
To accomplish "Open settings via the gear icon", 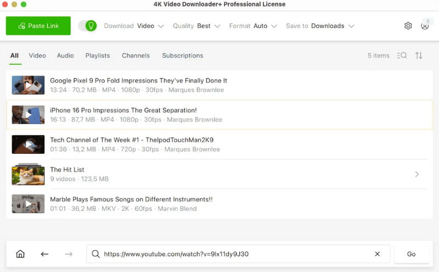I will 408,26.
